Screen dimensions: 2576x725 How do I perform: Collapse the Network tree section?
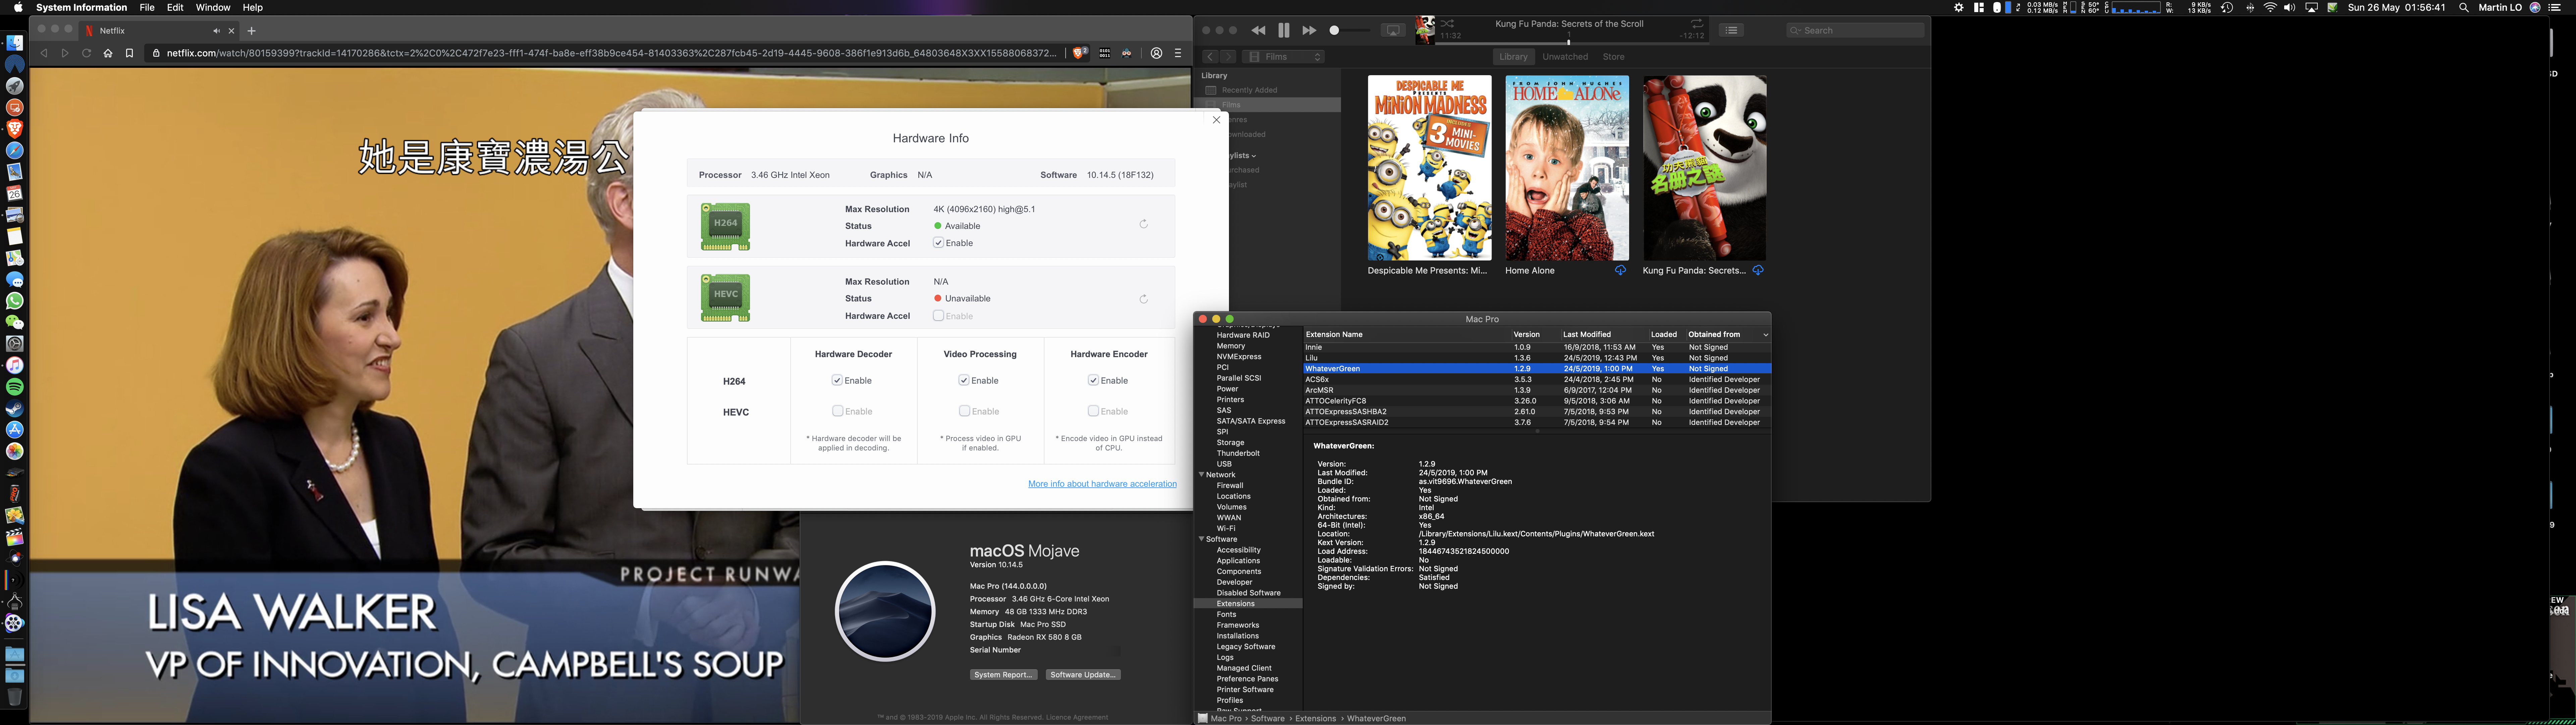[1201, 475]
